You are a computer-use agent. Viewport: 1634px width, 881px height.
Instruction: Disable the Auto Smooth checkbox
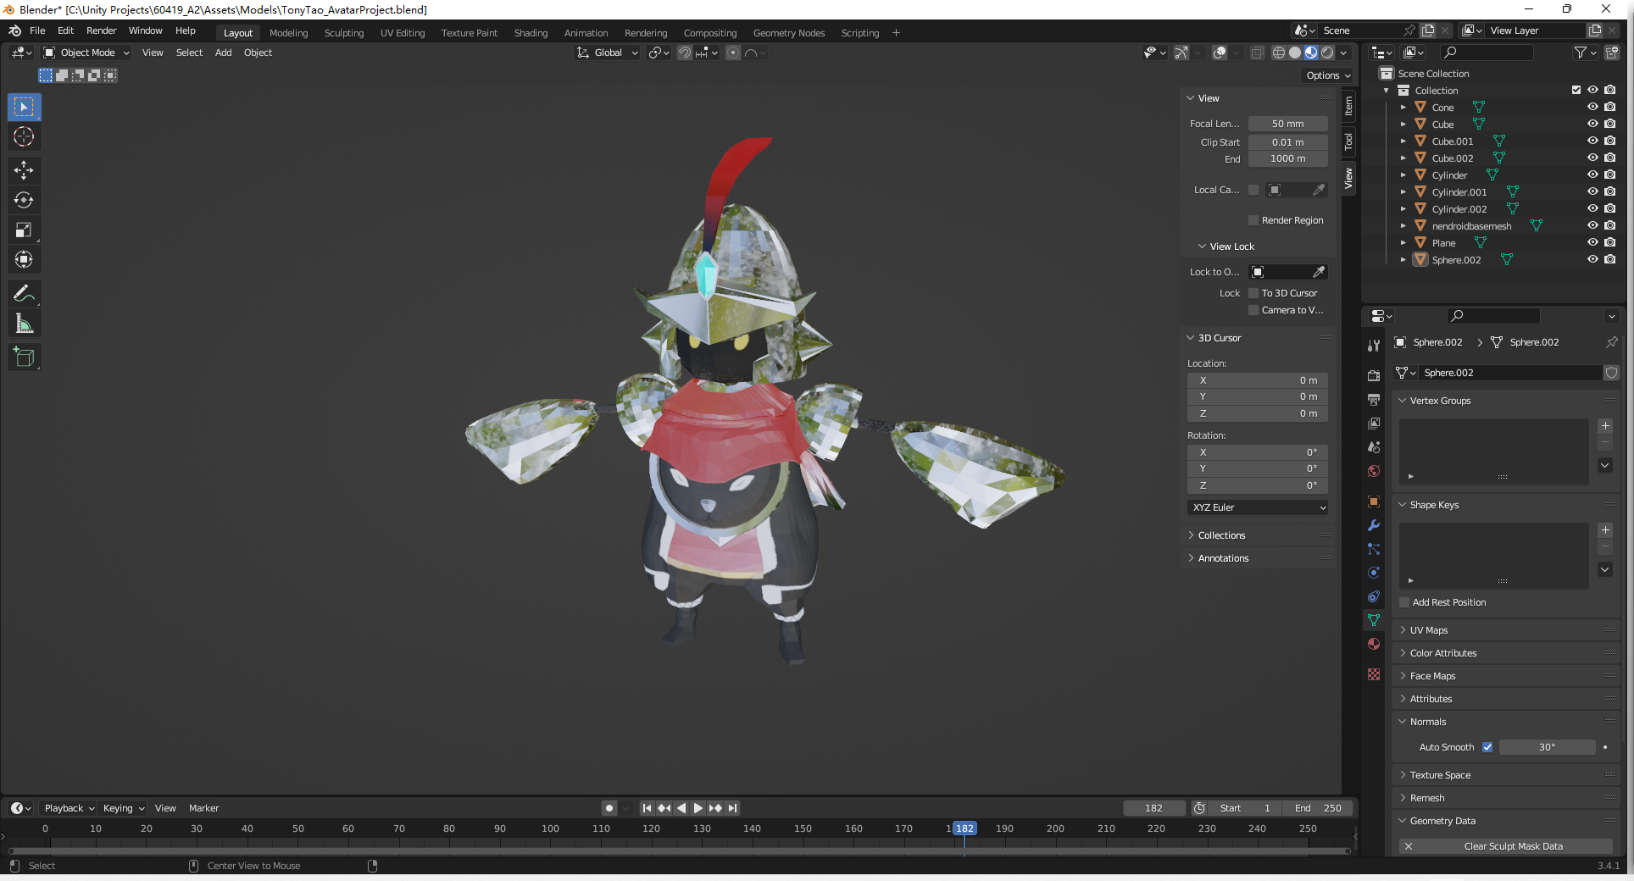1487,747
